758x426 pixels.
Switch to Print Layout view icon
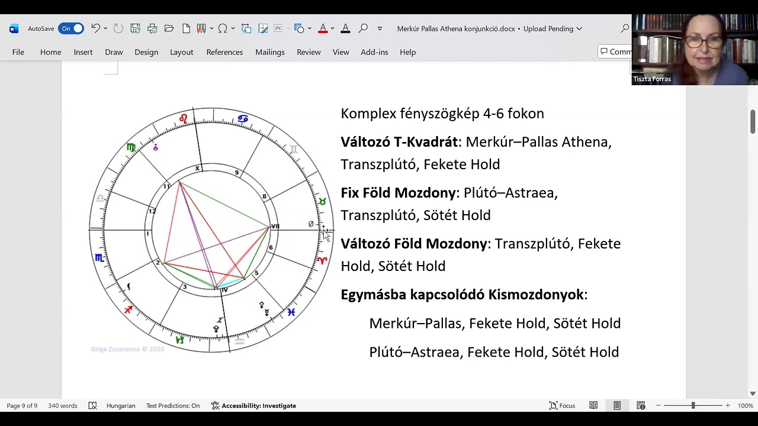point(617,406)
